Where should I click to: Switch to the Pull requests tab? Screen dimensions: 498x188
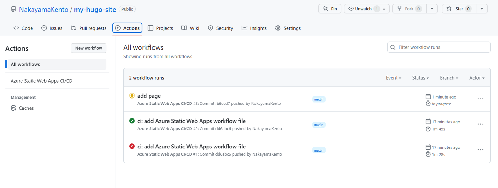click(x=89, y=28)
